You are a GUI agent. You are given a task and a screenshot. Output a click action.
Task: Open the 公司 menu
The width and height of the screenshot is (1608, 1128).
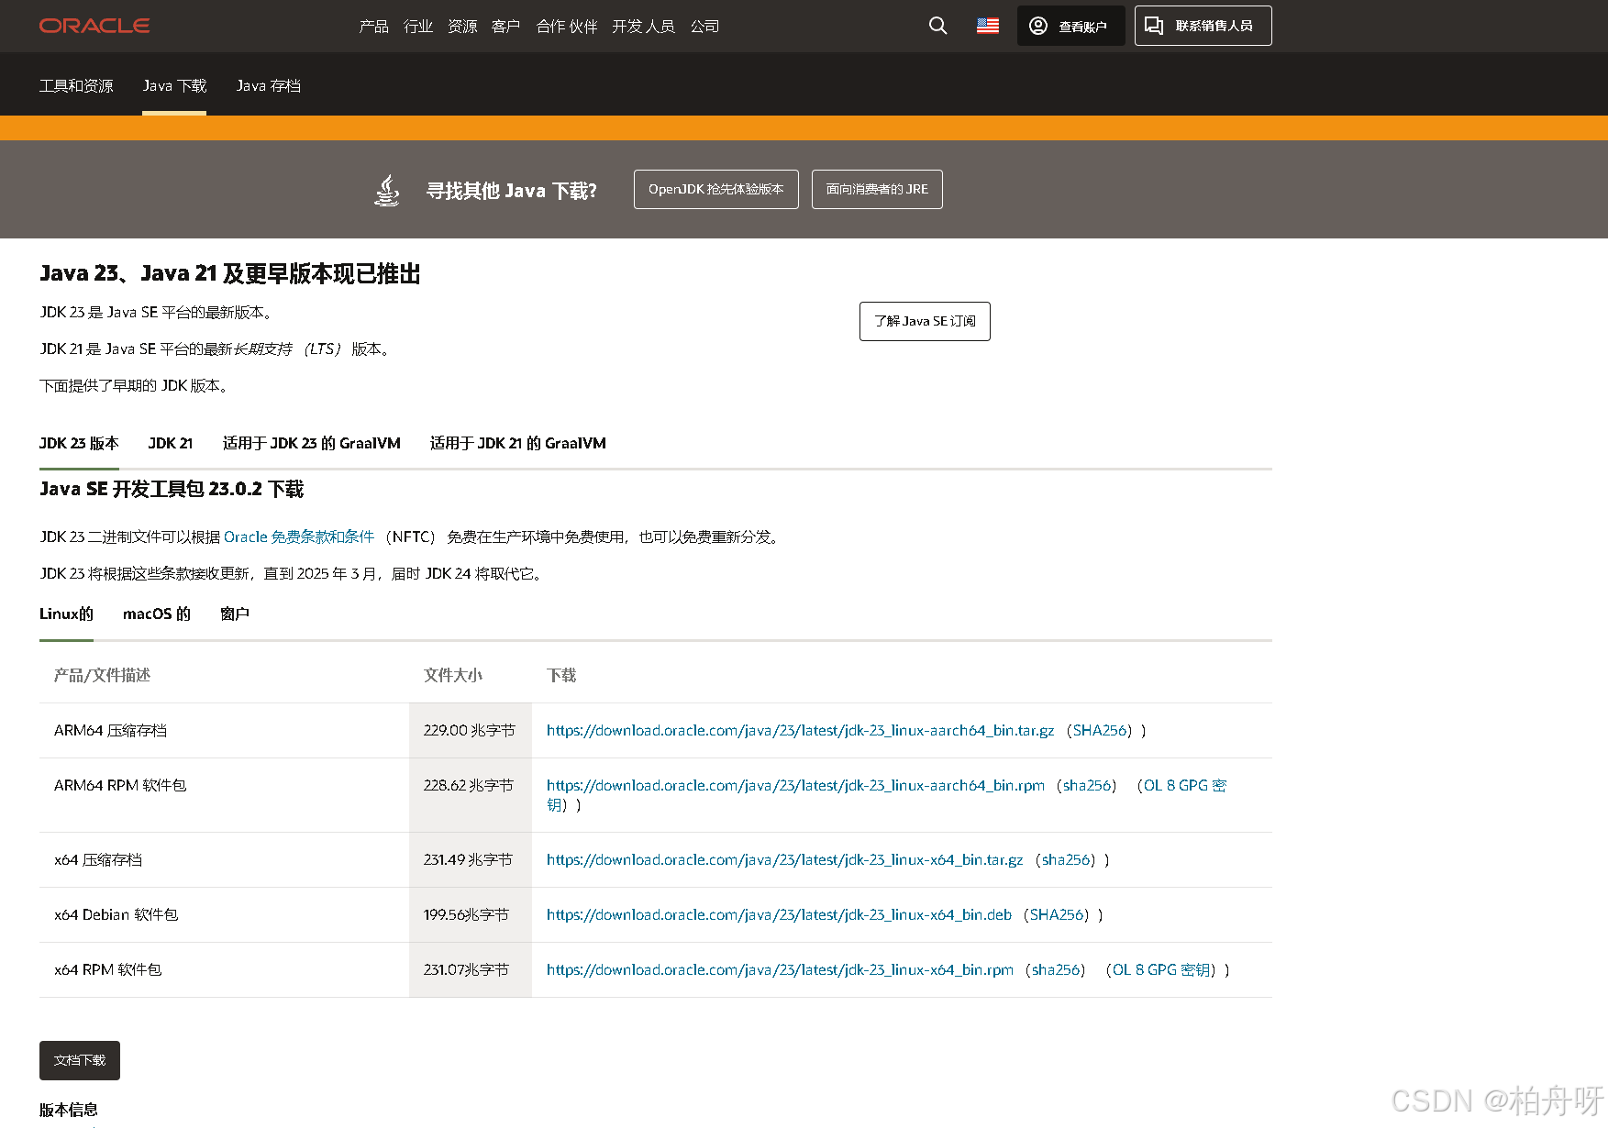point(704,27)
